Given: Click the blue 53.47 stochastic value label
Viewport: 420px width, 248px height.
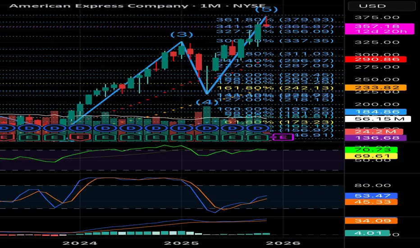Looking at the screenshot, I should [x=371, y=196].
